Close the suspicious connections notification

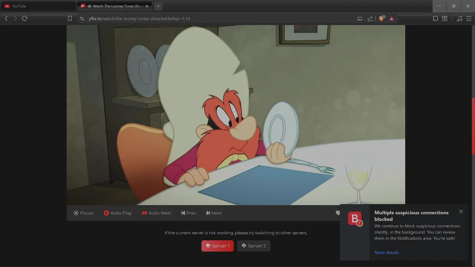pos(461,211)
